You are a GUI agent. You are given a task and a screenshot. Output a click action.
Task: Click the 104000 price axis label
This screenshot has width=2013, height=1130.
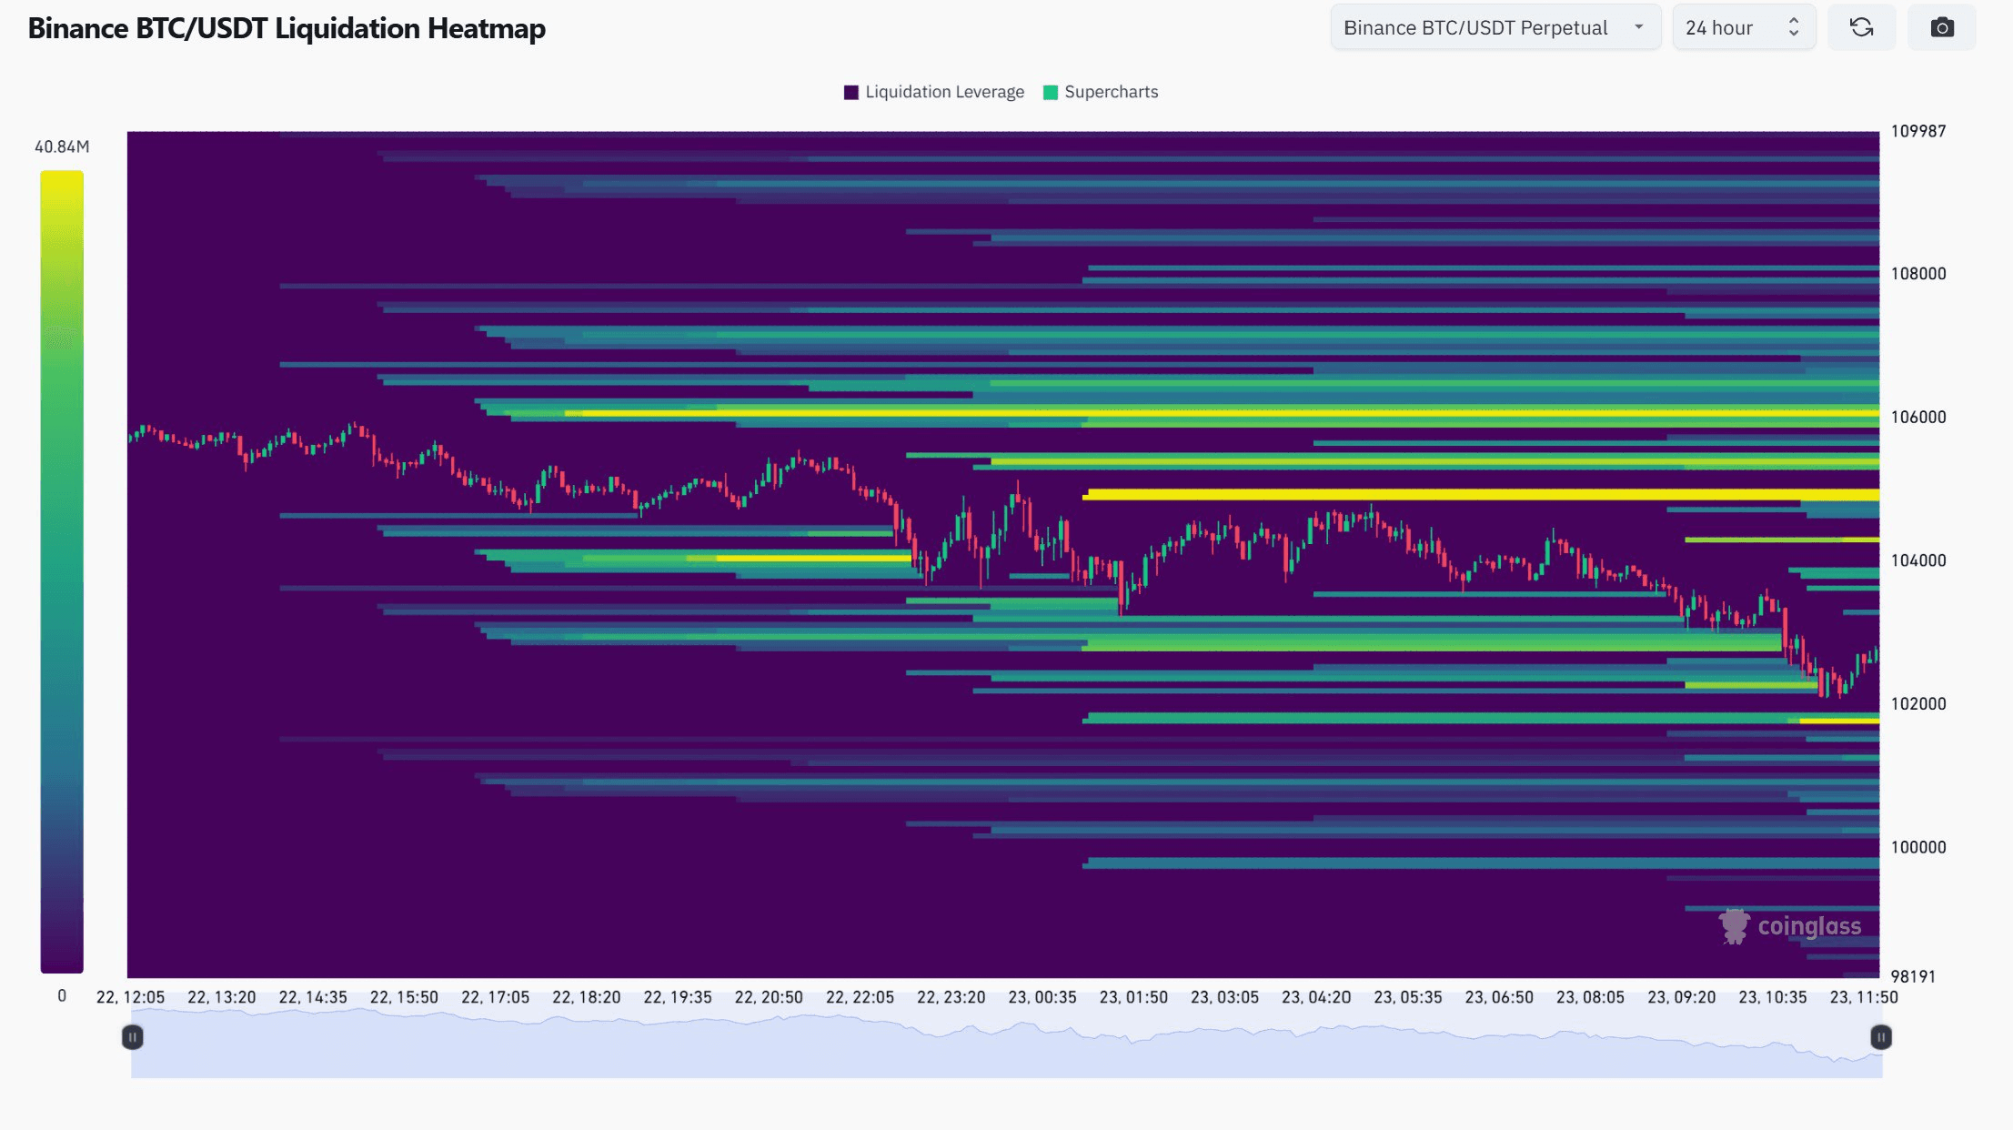coord(1918,560)
